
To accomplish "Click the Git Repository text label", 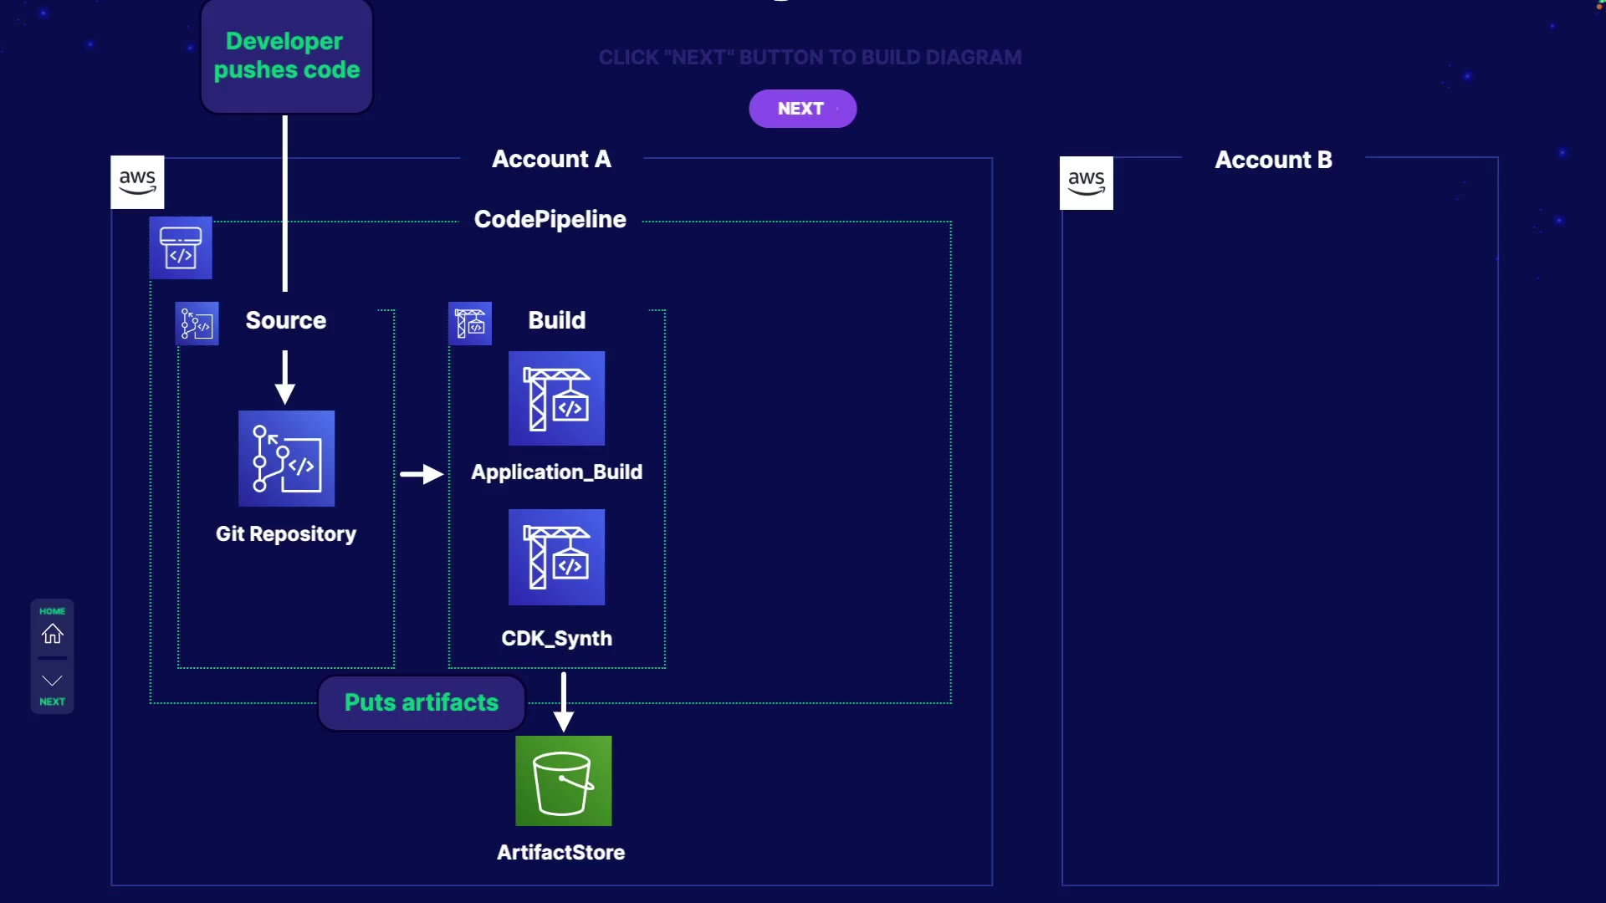I will [286, 533].
